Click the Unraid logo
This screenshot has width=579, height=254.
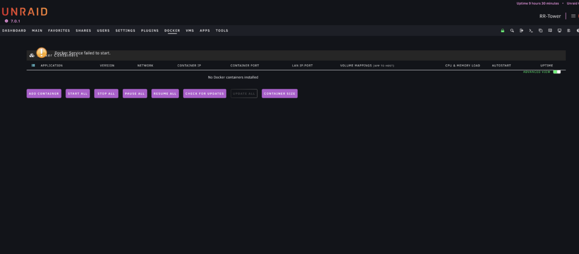coord(25,12)
